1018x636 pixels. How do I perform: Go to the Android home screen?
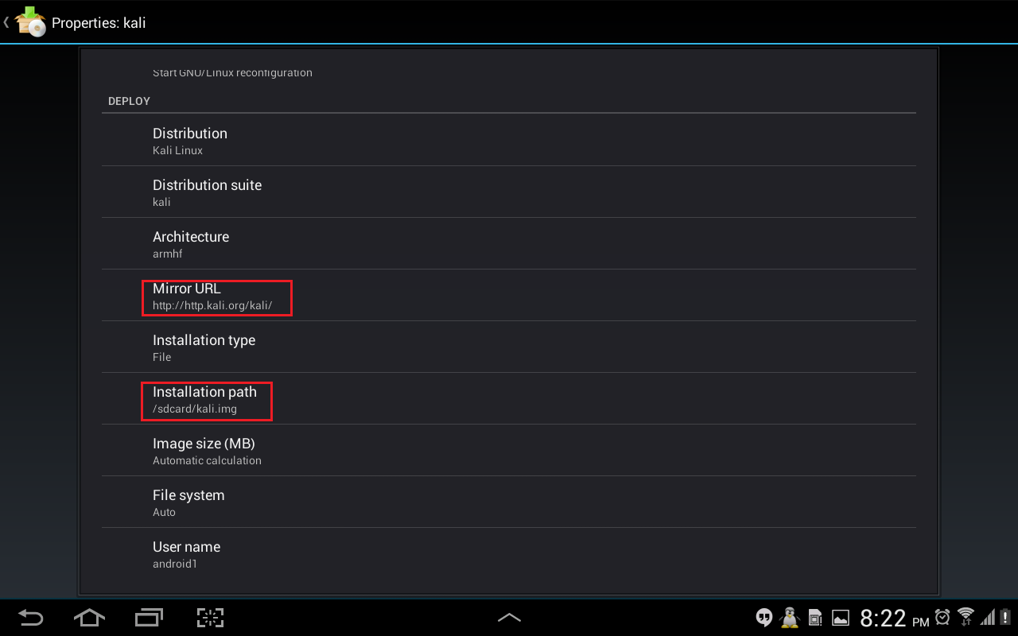tap(89, 618)
